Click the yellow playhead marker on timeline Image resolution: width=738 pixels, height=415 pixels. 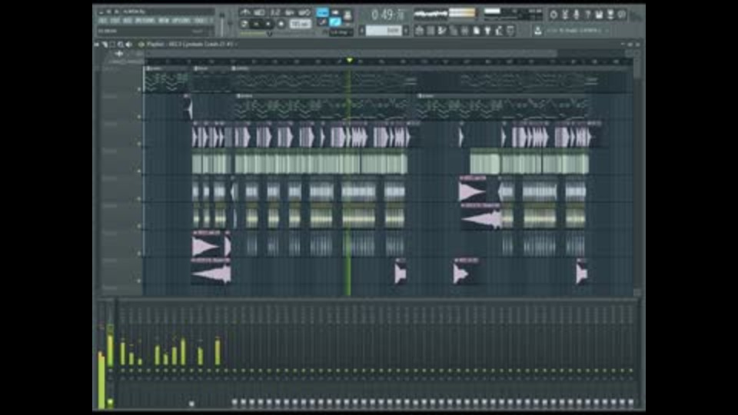(x=349, y=60)
